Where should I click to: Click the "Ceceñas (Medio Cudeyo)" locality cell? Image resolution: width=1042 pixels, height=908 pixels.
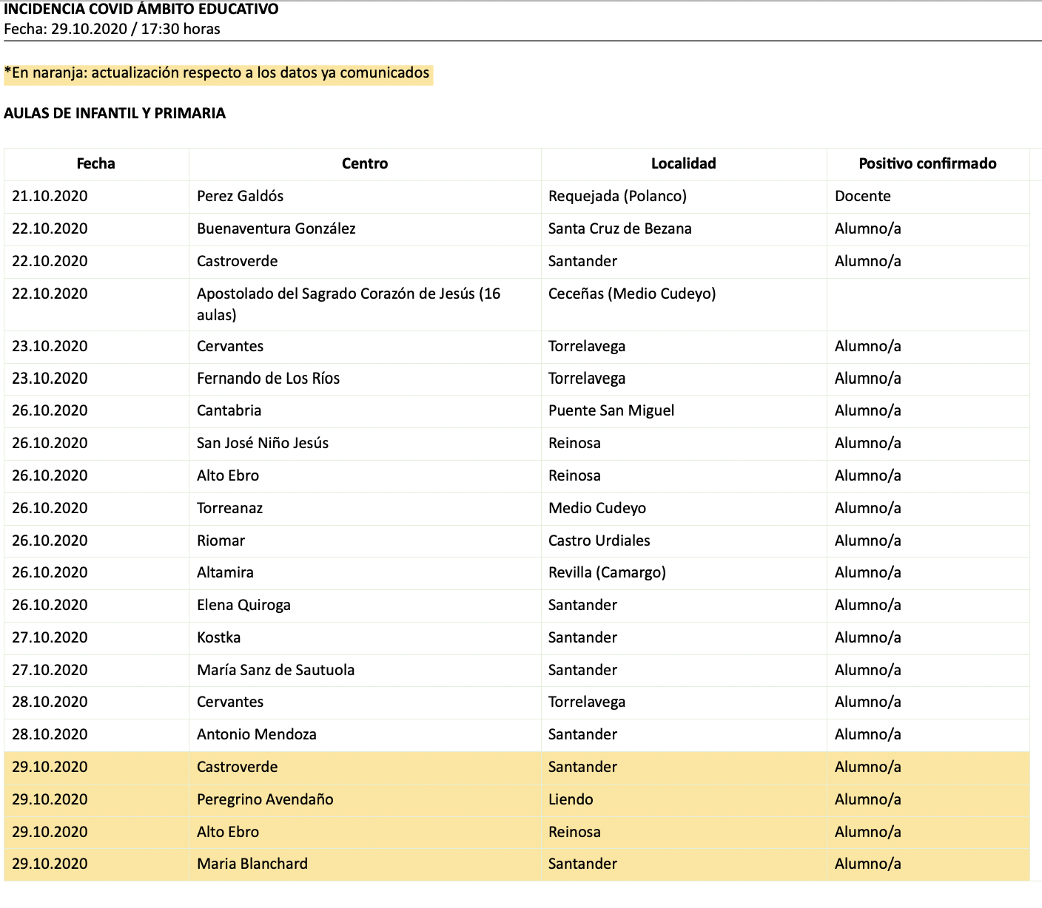click(x=632, y=294)
